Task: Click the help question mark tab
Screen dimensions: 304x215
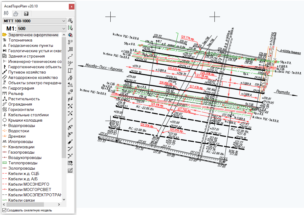Action: [x=26, y=14]
